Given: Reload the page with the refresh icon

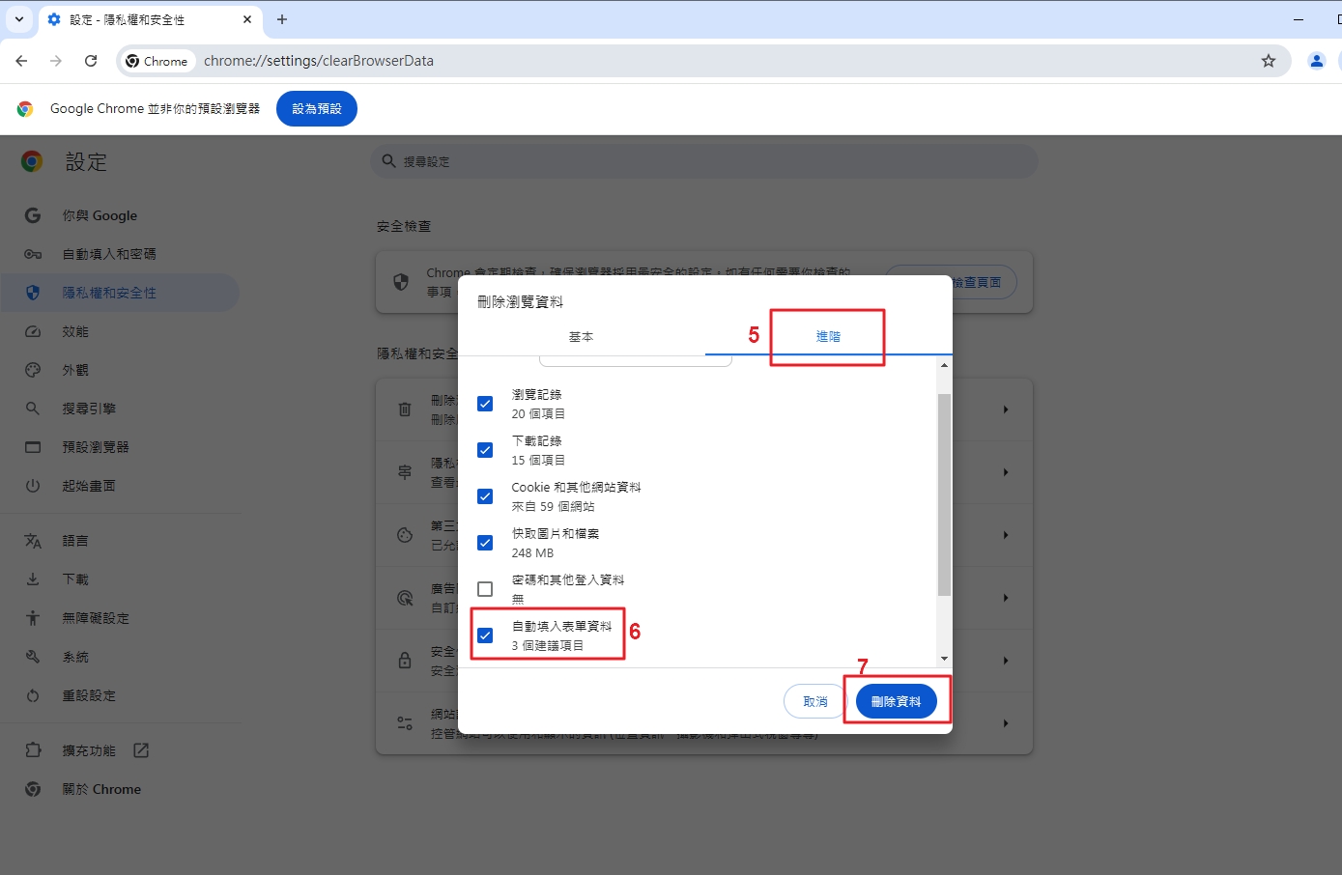Looking at the screenshot, I should 91,61.
